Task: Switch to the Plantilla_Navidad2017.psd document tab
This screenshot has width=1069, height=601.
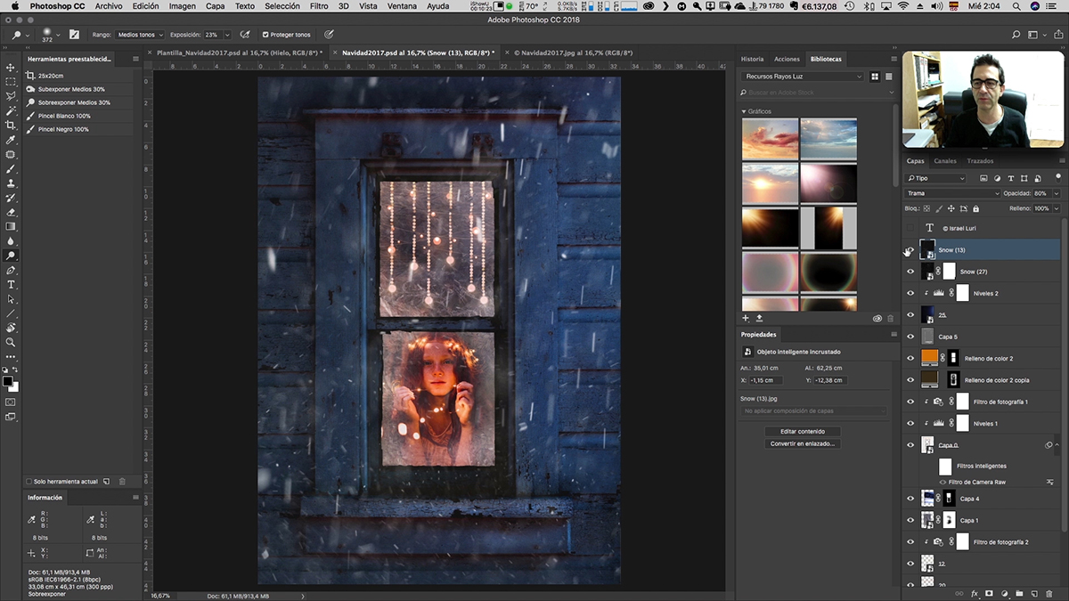Action: pos(240,53)
